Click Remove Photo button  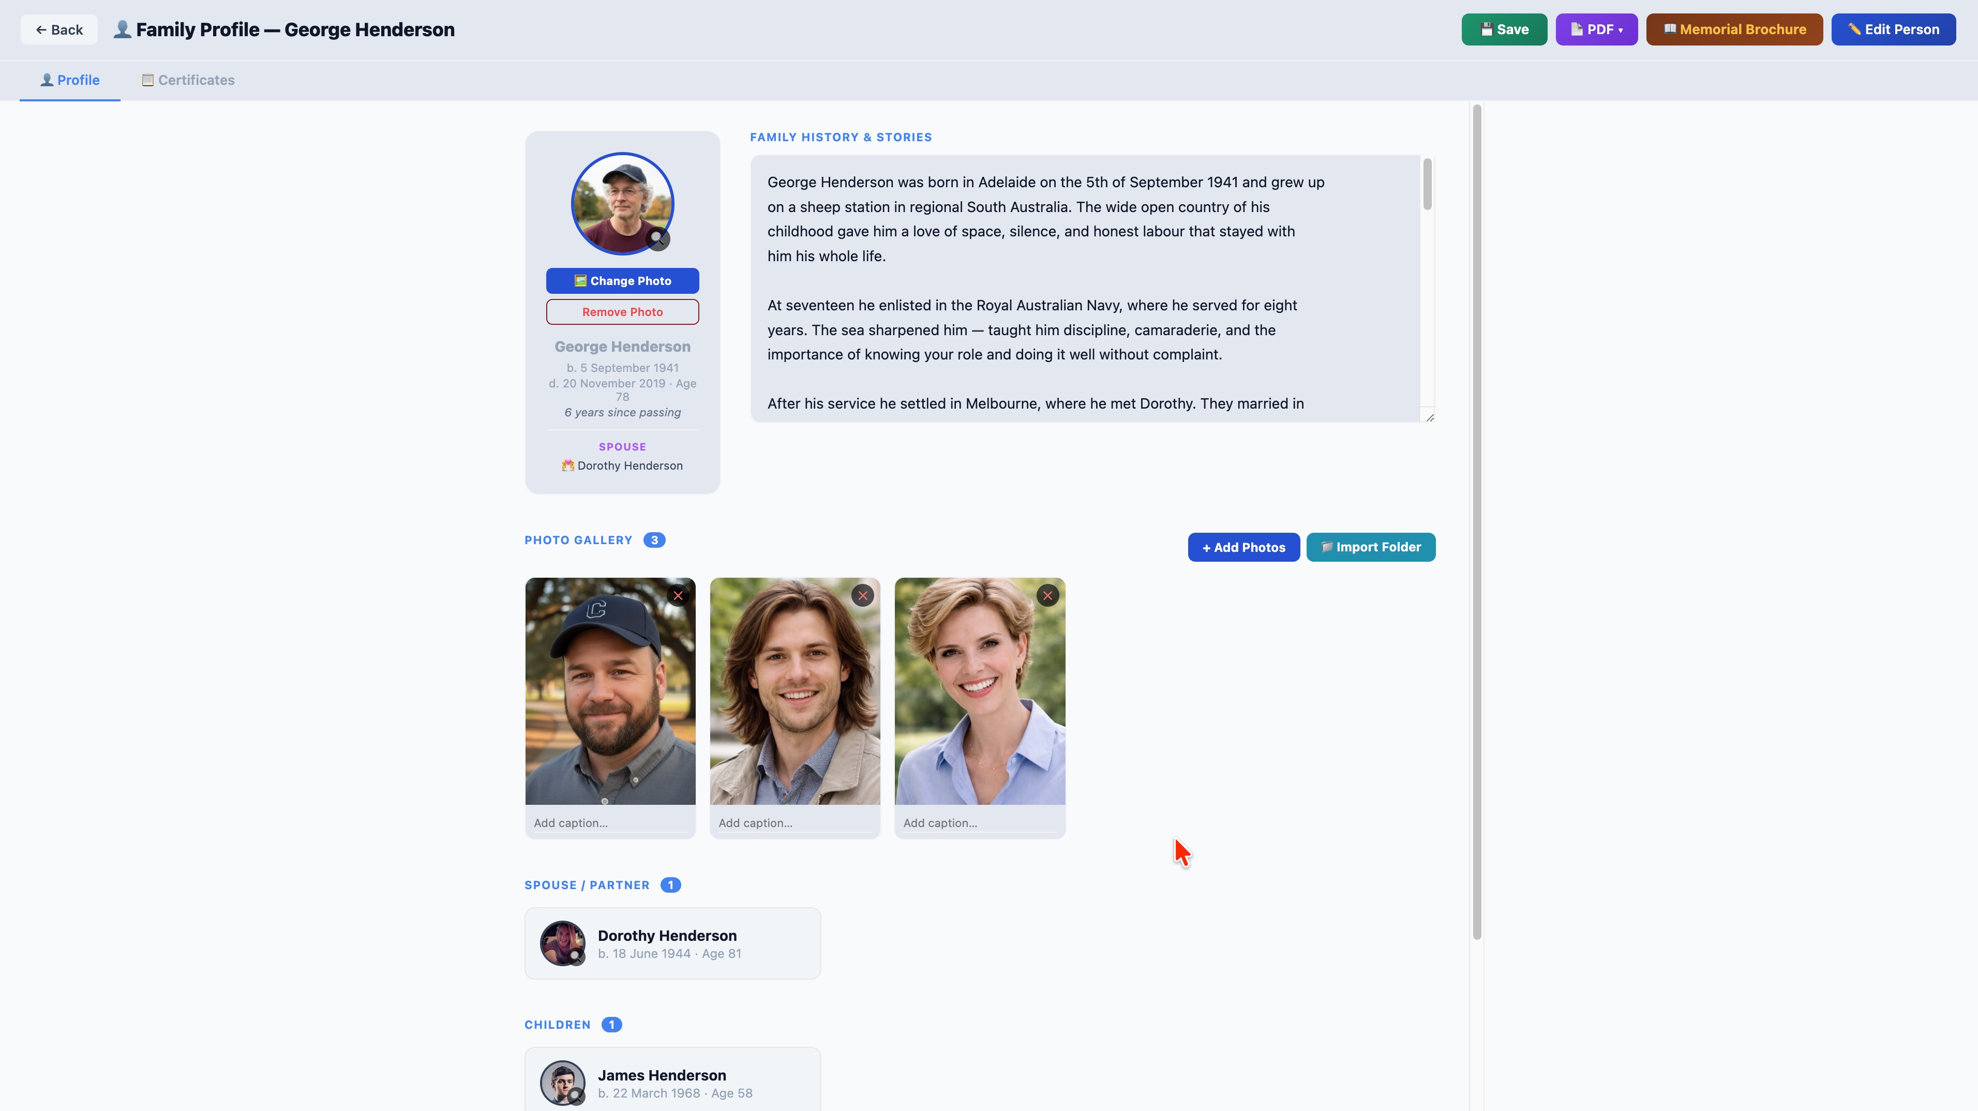(x=622, y=312)
